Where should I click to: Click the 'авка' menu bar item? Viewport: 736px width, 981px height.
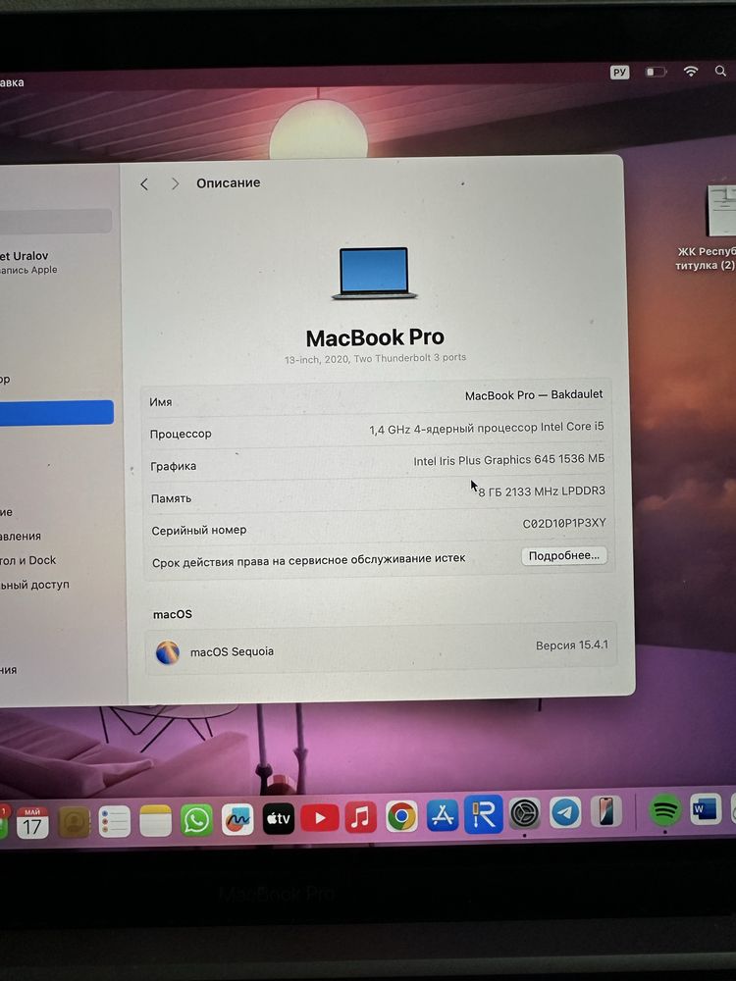point(12,82)
